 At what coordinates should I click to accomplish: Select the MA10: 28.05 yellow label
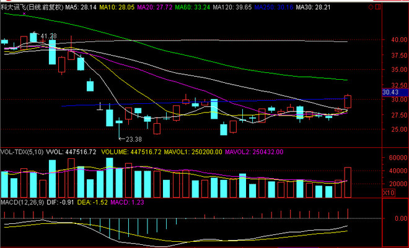click(117, 7)
